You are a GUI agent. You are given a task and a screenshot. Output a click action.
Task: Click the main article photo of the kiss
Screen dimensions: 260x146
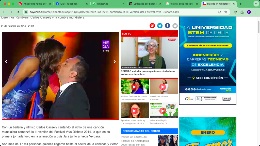(60, 76)
